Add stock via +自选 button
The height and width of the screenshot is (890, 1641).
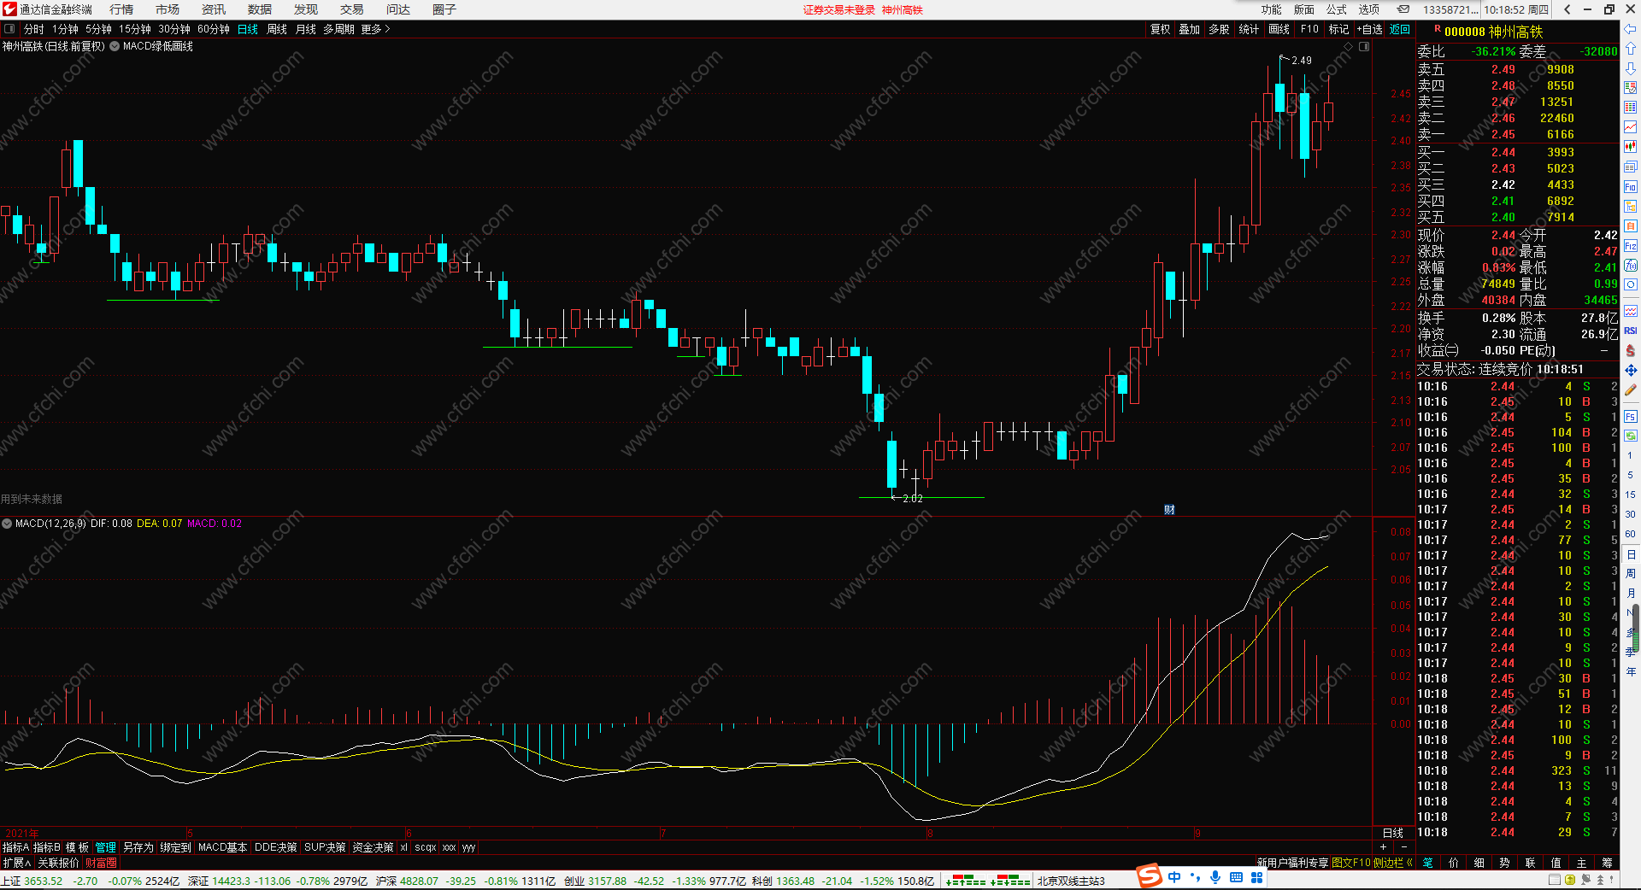(1369, 29)
